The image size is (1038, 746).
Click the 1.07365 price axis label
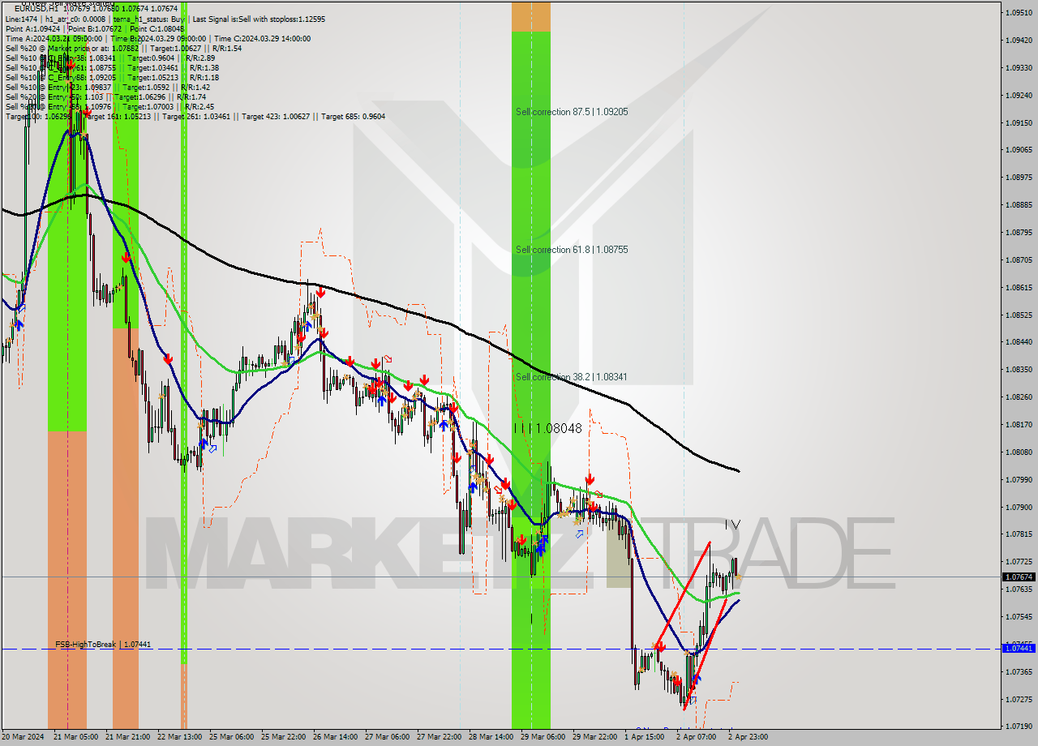(x=1019, y=671)
